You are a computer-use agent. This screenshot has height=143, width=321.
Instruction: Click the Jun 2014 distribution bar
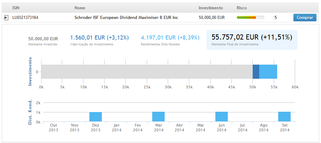click(x=222, y=117)
